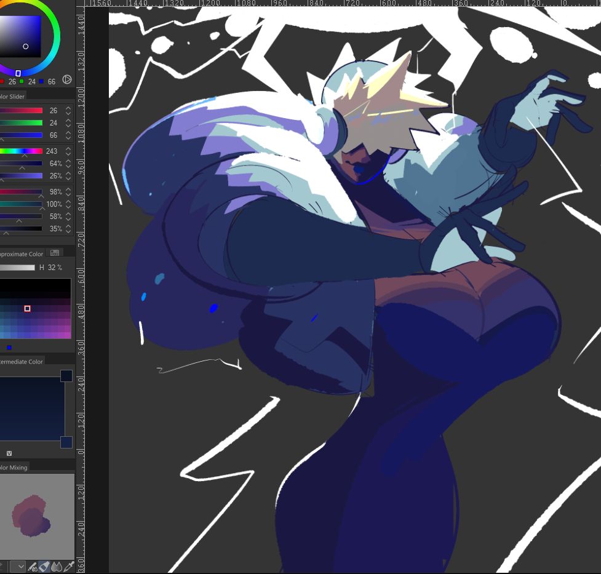This screenshot has height=574, width=601.
Task: Click the stepper next to 26% value
Action: click(x=68, y=175)
